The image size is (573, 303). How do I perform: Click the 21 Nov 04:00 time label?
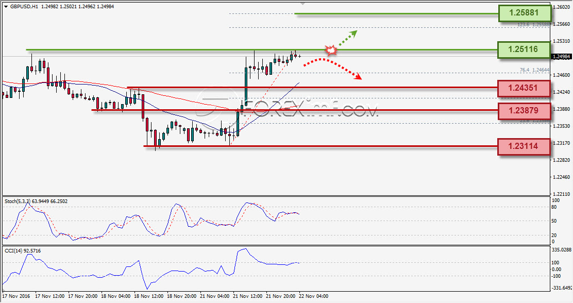click(x=215, y=296)
